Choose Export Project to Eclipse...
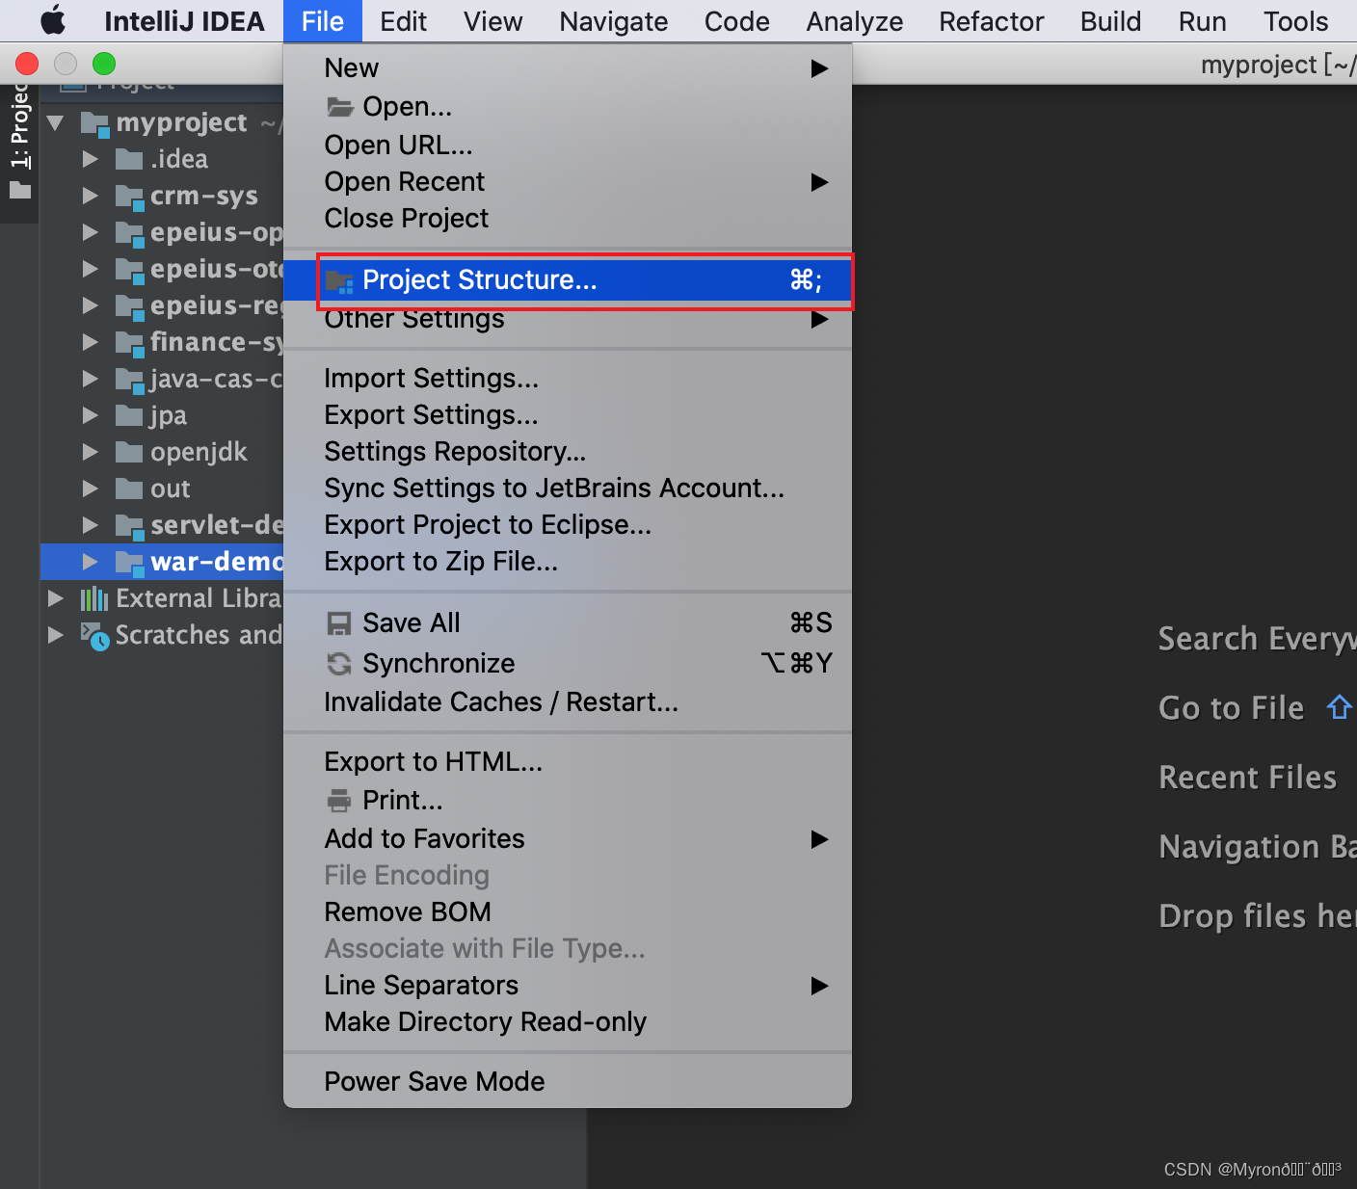 coord(568,525)
